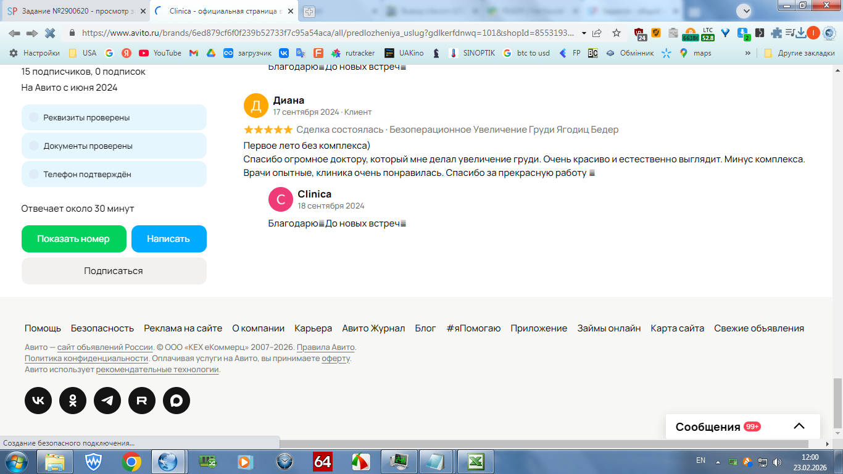Image resolution: width=843 pixels, height=474 pixels.
Task: Open the Chrome three-dot menu
Action: 829,33
